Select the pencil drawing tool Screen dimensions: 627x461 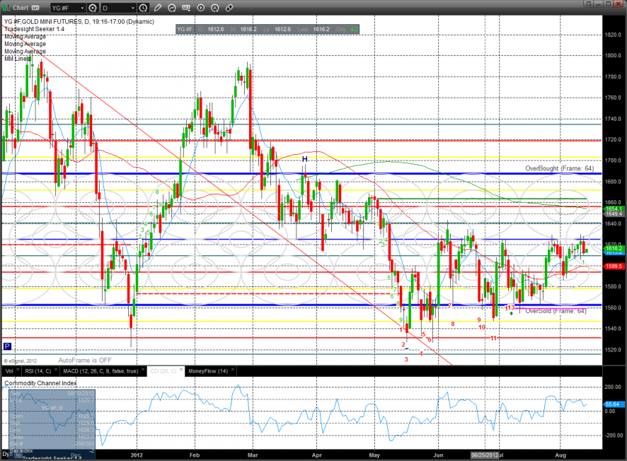point(158,8)
